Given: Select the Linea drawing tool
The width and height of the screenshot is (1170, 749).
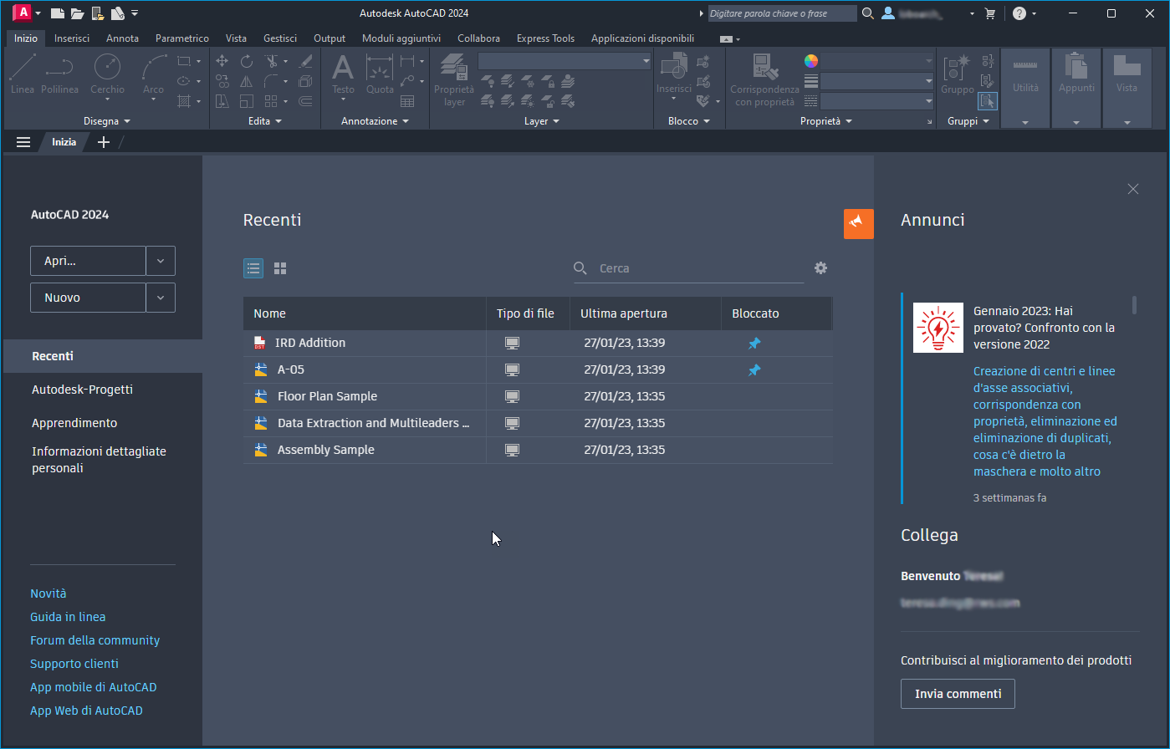Looking at the screenshot, I should click(x=23, y=74).
